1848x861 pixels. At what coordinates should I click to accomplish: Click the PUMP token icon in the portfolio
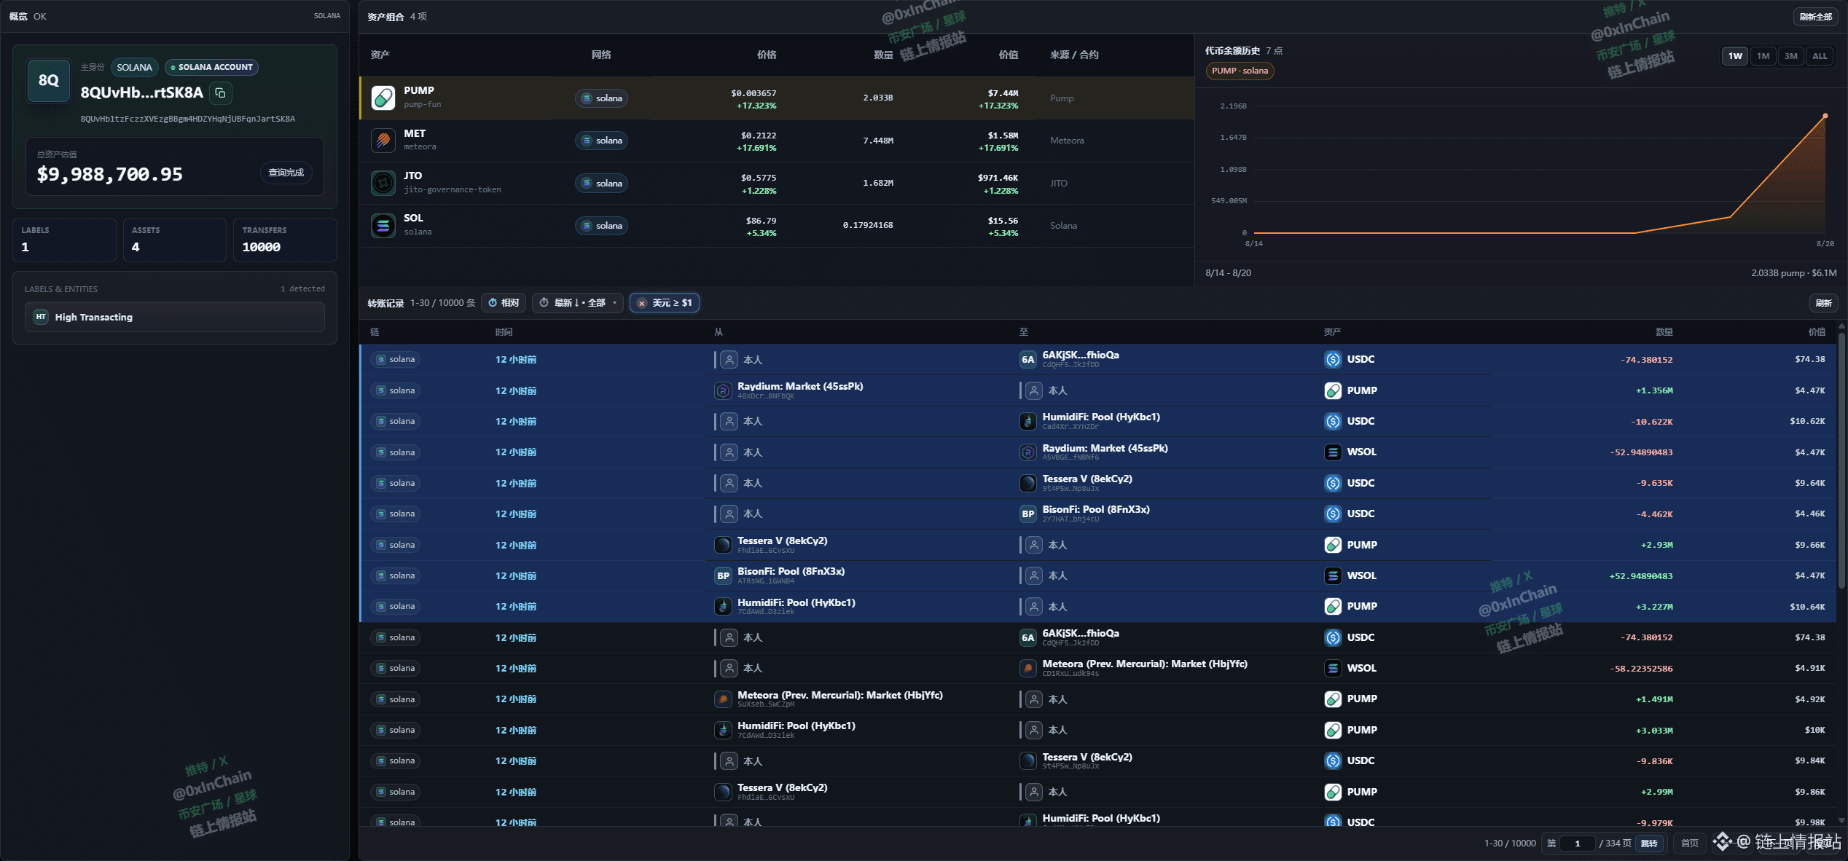click(383, 98)
